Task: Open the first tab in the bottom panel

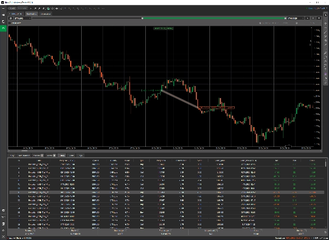Action: [12, 156]
